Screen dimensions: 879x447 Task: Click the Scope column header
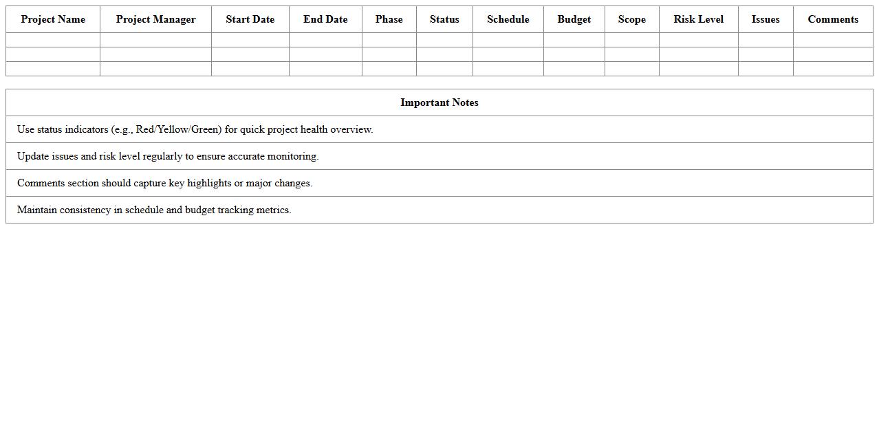point(631,19)
